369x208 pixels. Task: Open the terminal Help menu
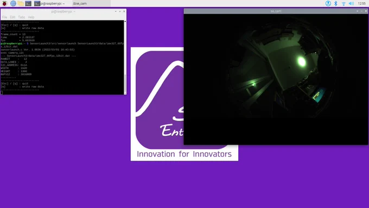pyautogui.click(x=31, y=17)
